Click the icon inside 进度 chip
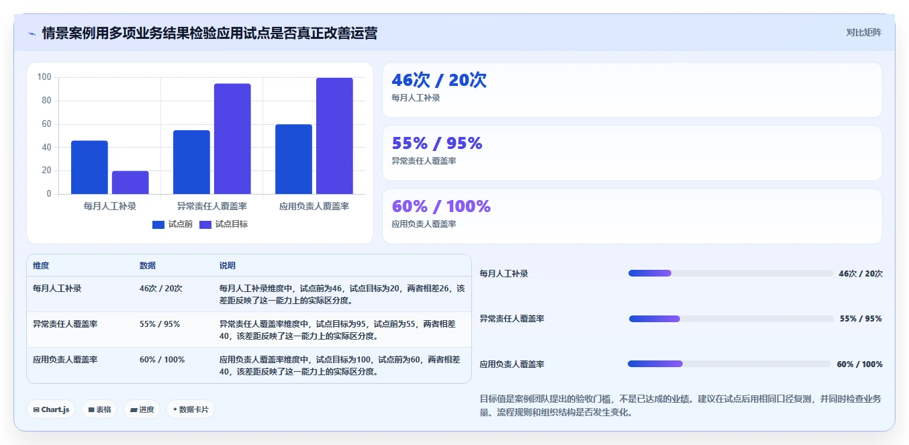The height and width of the screenshot is (445, 909). click(134, 409)
